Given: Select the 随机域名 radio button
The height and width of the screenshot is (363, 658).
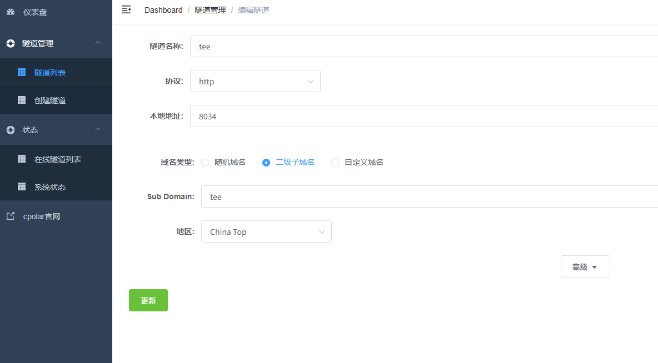Looking at the screenshot, I should [x=205, y=163].
